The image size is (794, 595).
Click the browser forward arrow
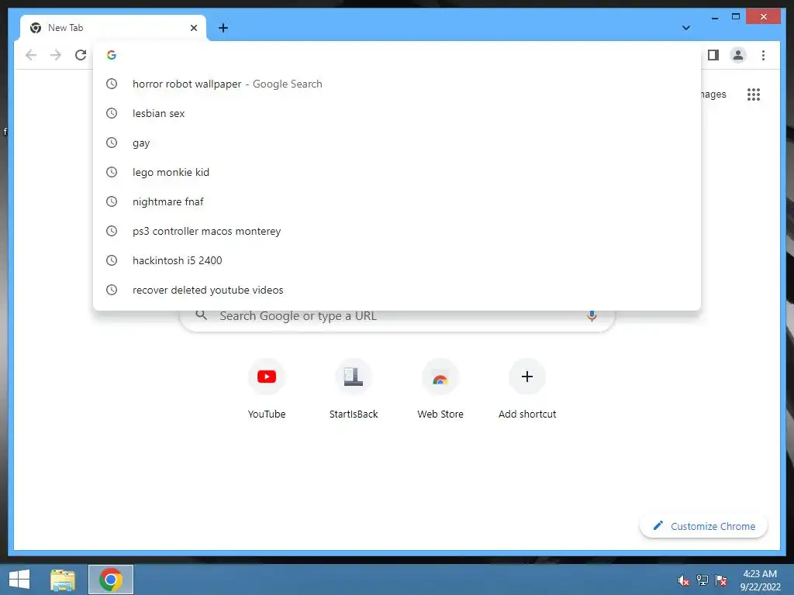point(56,55)
